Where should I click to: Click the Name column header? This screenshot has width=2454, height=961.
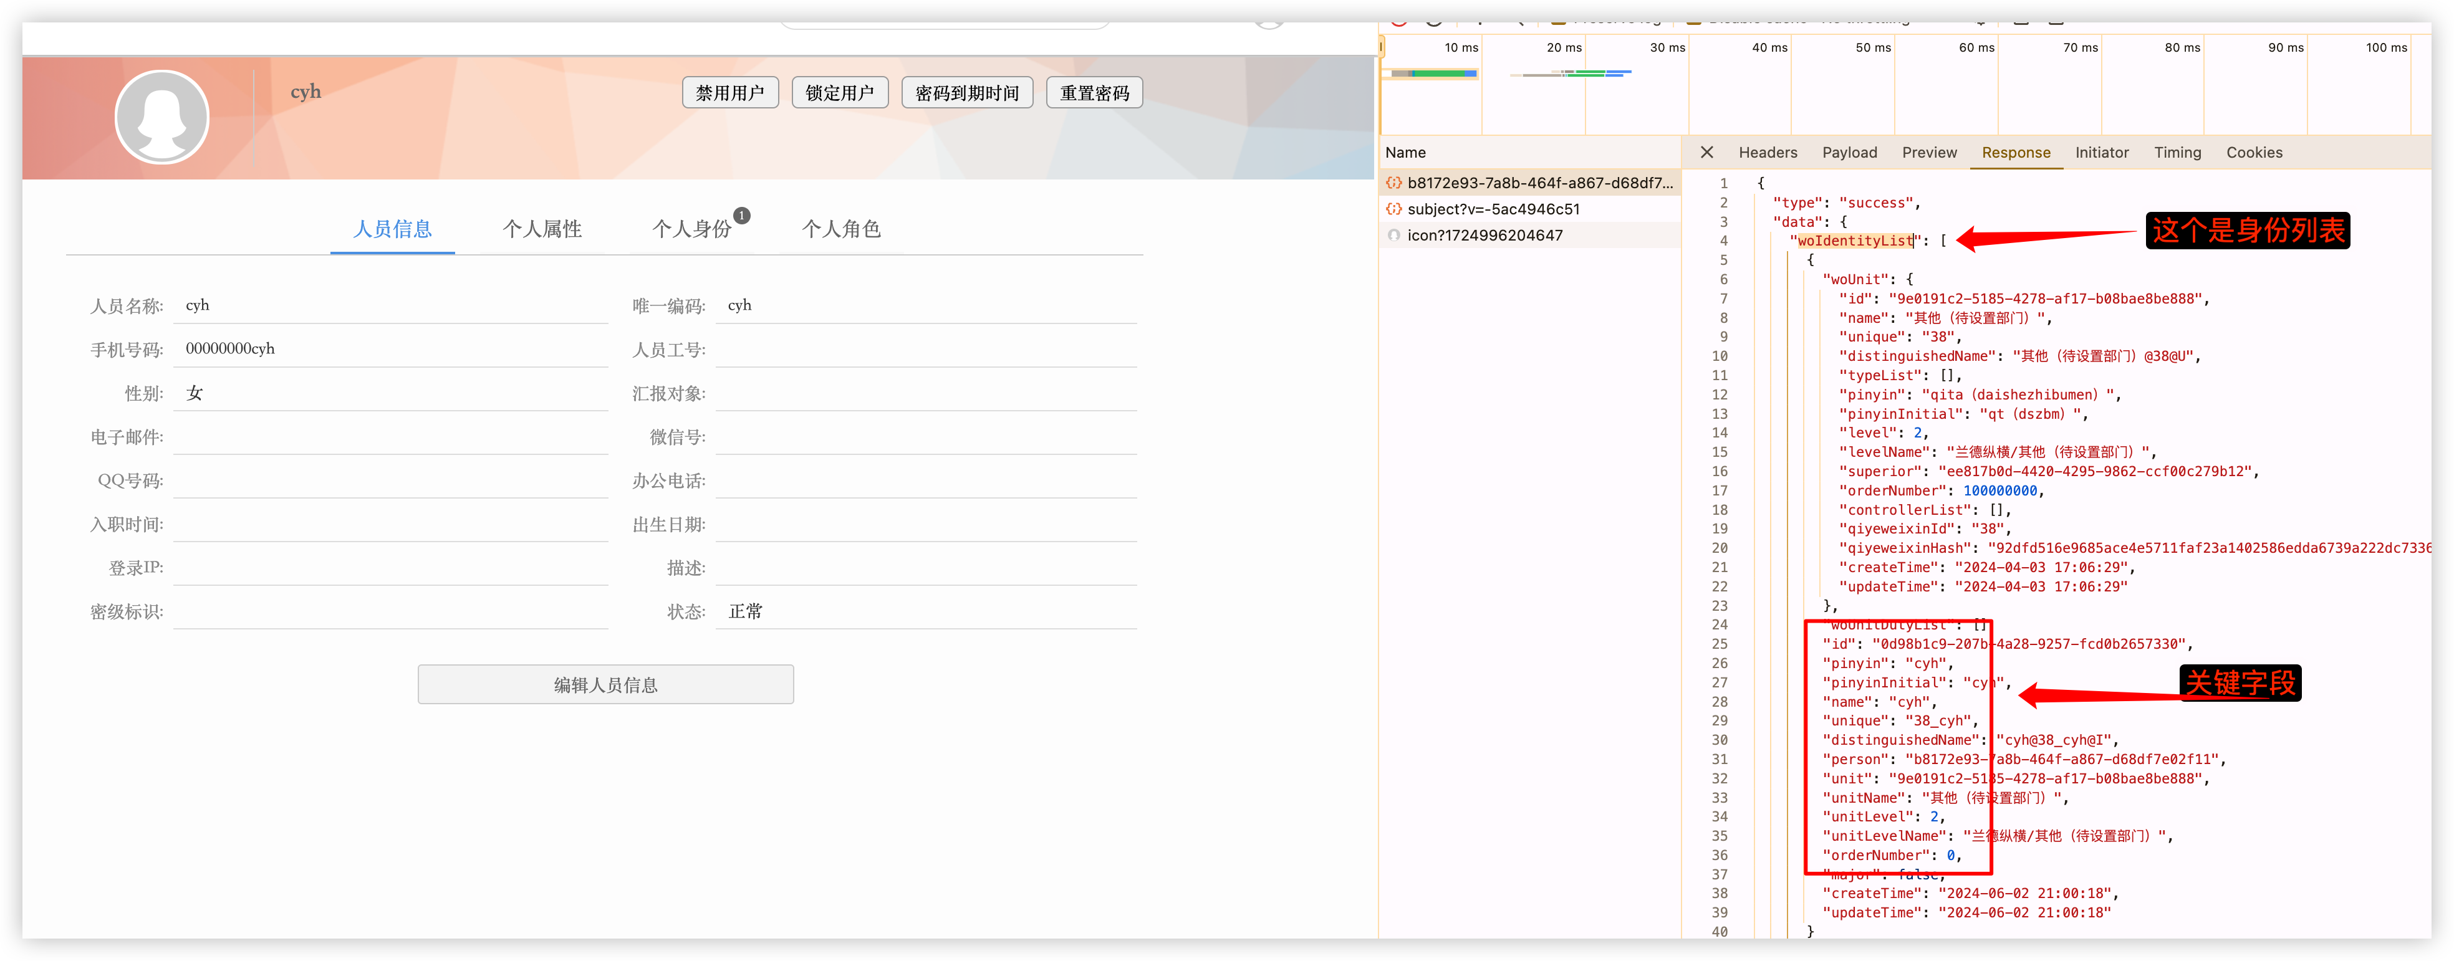(1405, 153)
